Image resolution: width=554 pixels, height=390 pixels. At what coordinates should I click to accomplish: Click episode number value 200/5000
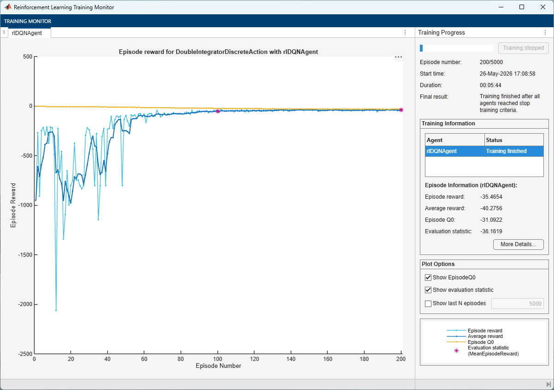(x=492, y=62)
